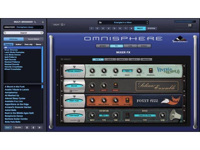Image resolution: width=200 pixels, height=150 pixels.
Task: Select the AUX 2 tab
Action: (x=110, y=59)
